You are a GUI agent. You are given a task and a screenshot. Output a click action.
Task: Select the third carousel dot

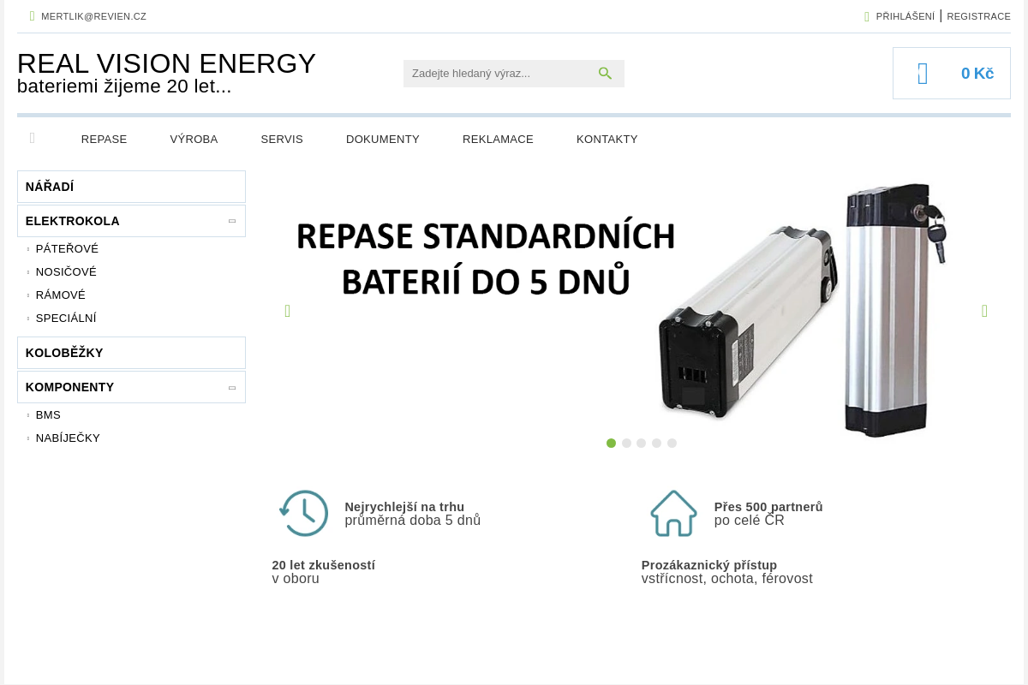(641, 443)
